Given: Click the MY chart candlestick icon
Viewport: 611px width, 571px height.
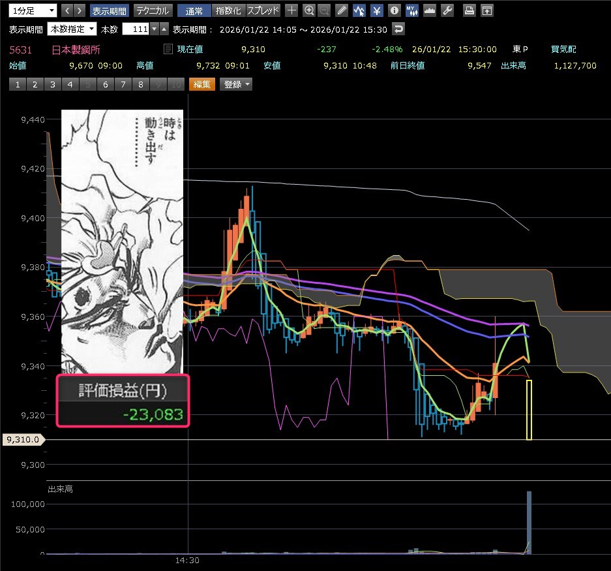Looking at the screenshot, I should pos(411,10).
